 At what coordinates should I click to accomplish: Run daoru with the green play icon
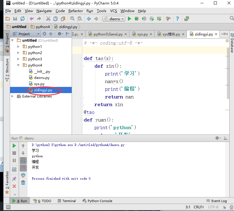tap(129, 19)
